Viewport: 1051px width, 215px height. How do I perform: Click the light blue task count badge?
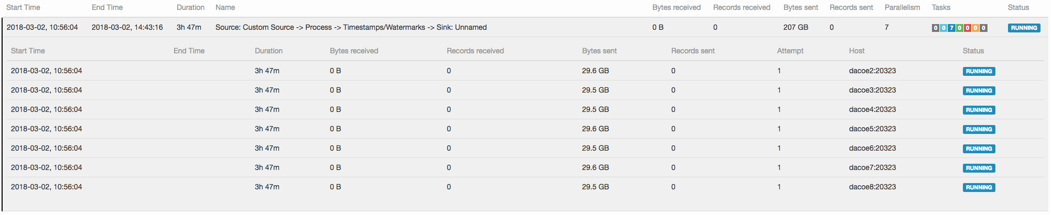(943, 28)
